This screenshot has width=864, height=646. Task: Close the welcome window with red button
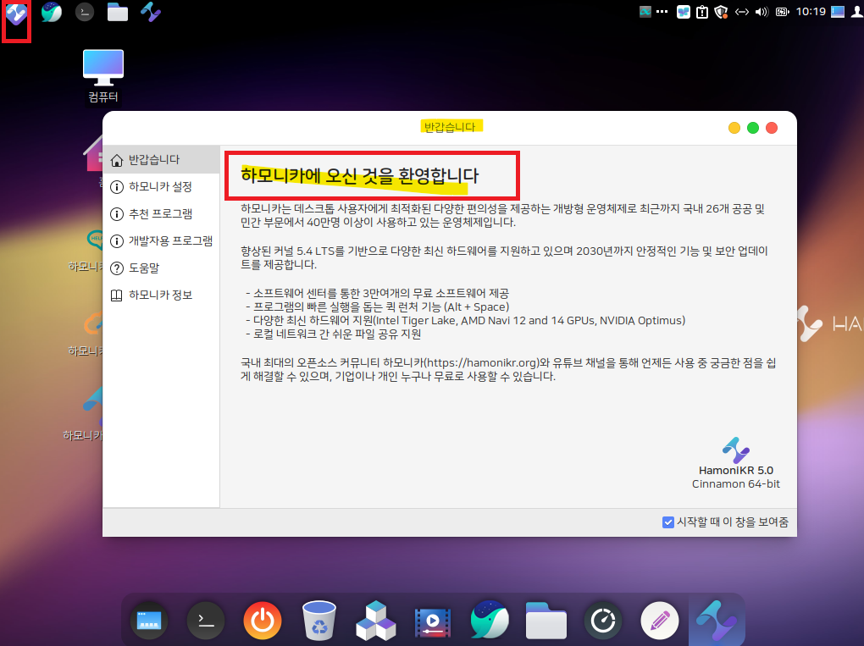[x=772, y=128]
